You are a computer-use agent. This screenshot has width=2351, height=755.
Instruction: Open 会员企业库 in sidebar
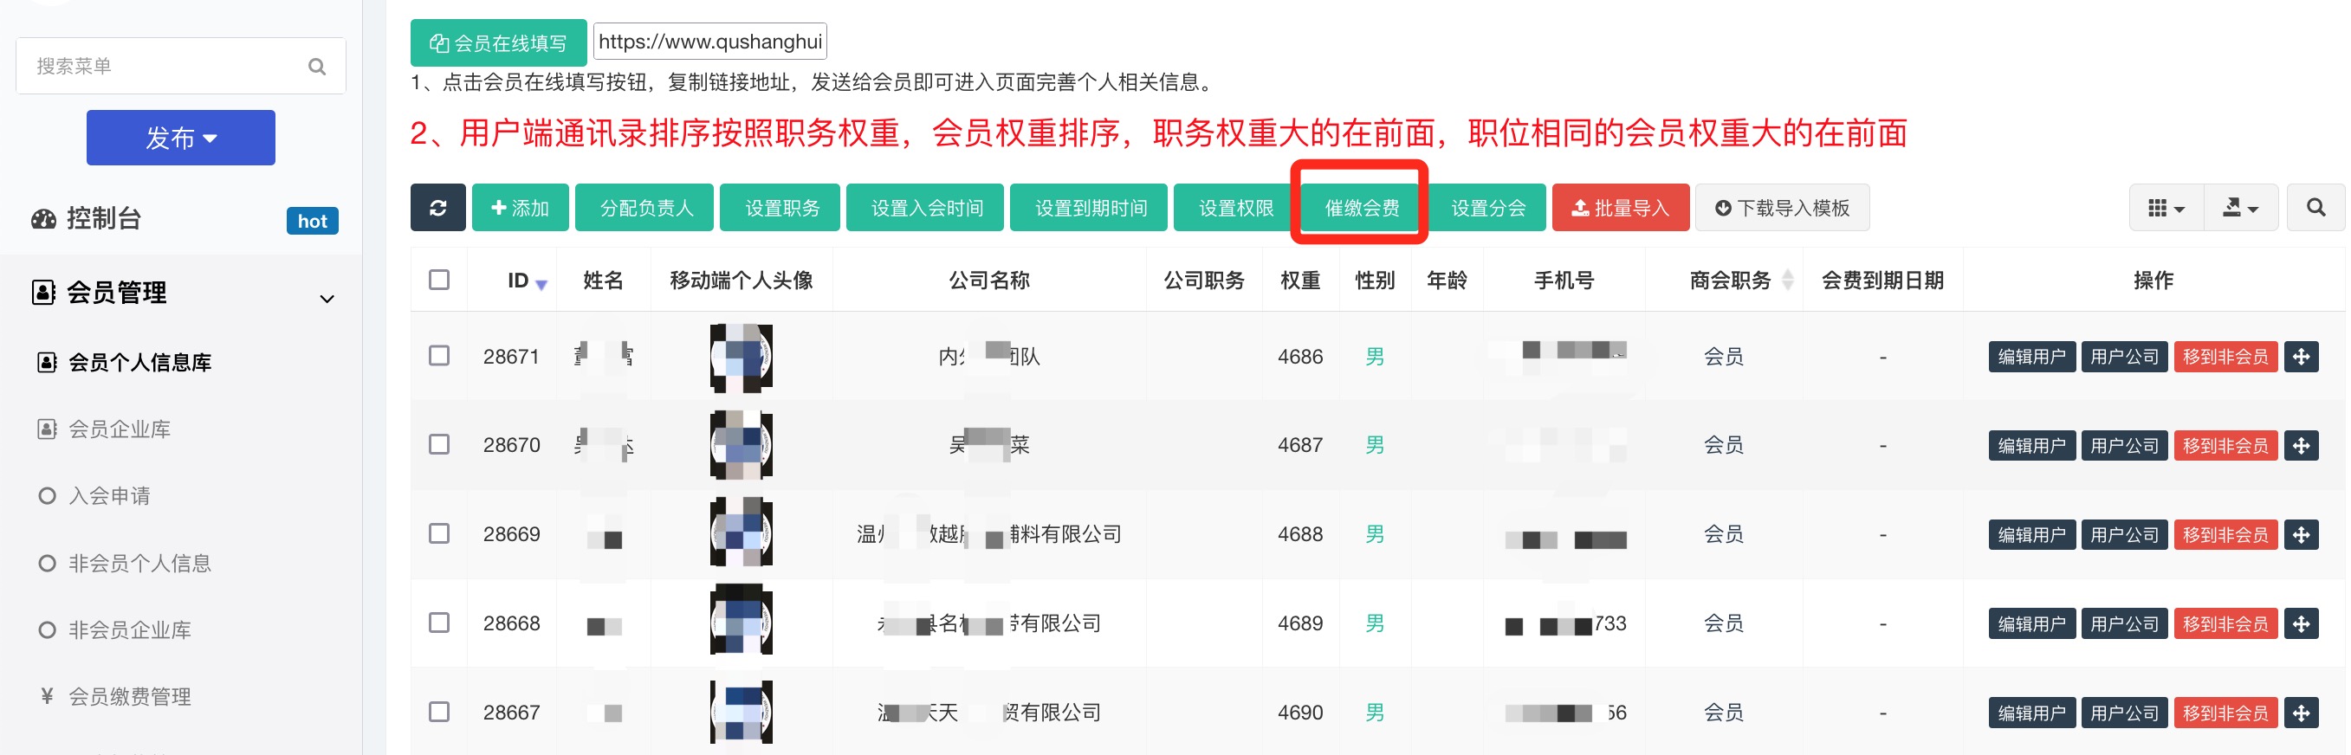click(120, 429)
